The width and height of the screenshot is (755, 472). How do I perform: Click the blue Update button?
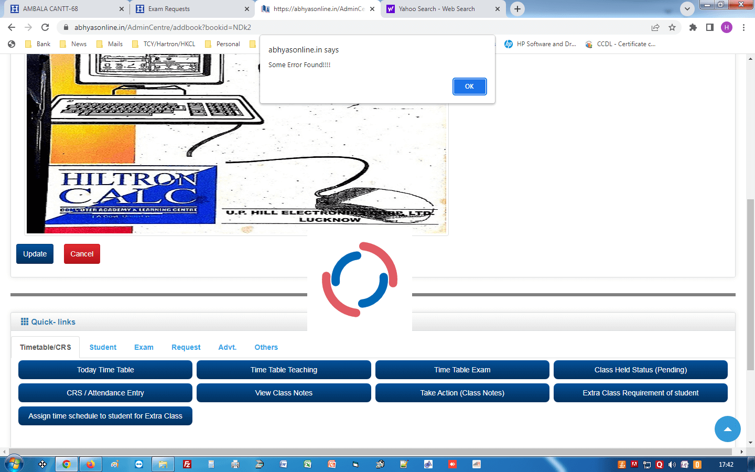click(x=35, y=254)
